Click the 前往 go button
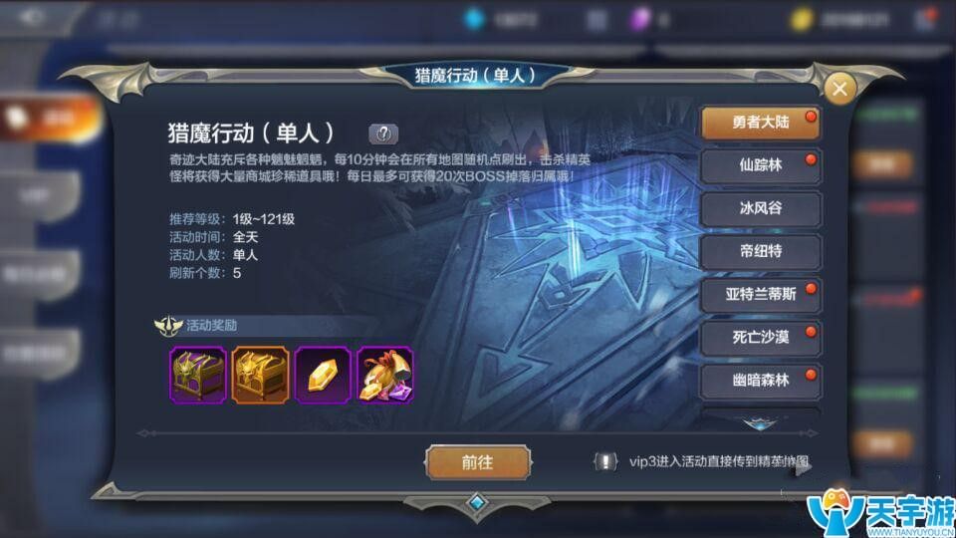The image size is (956, 538). [477, 462]
